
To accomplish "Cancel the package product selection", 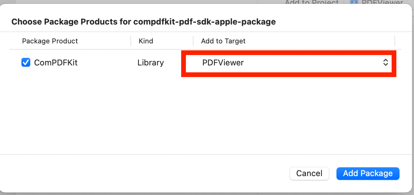I will (x=309, y=173).
